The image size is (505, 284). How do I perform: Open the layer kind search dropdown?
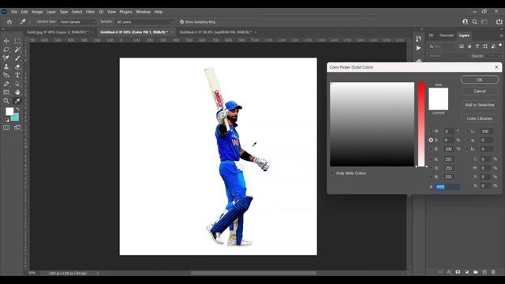coord(443,47)
